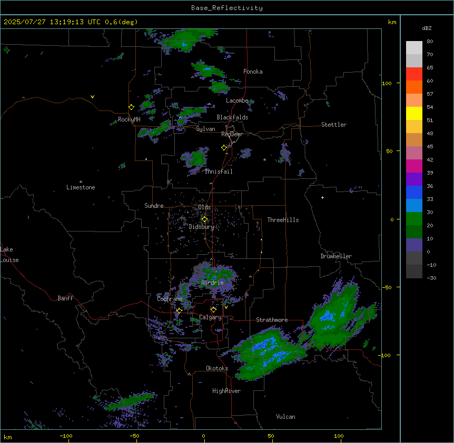The width and height of the screenshot is (454, 443).
Task: Select the Banff label
Action: pos(65,298)
